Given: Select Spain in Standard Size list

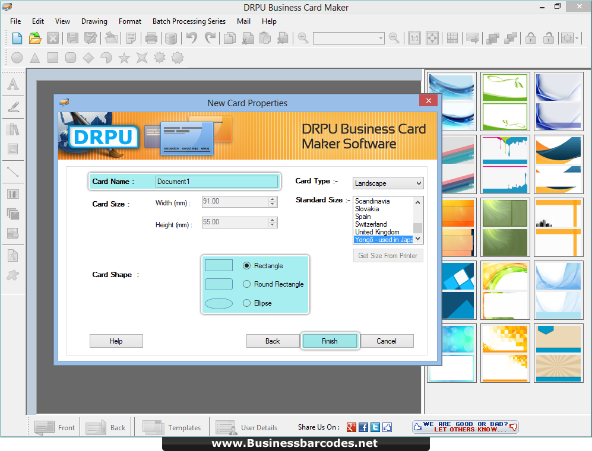Looking at the screenshot, I should pyautogui.click(x=363, y=217).
